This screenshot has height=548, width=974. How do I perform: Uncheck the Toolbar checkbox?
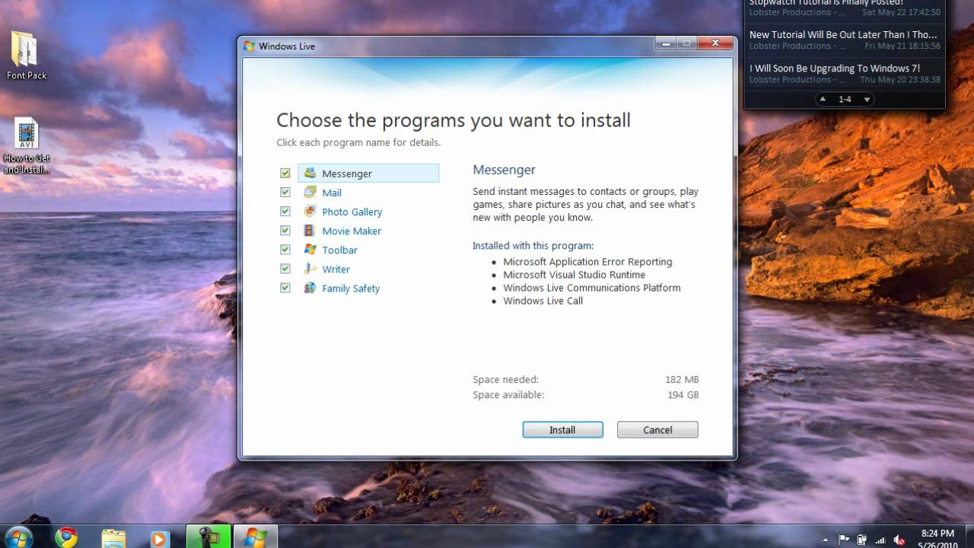285,250
